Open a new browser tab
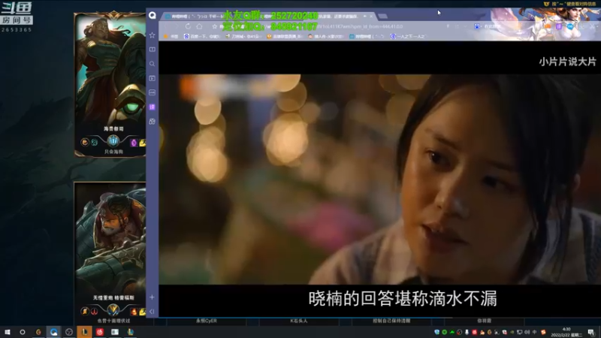This screenshot has height=338, width=601. pyautogui.click(x=382, y=16)
